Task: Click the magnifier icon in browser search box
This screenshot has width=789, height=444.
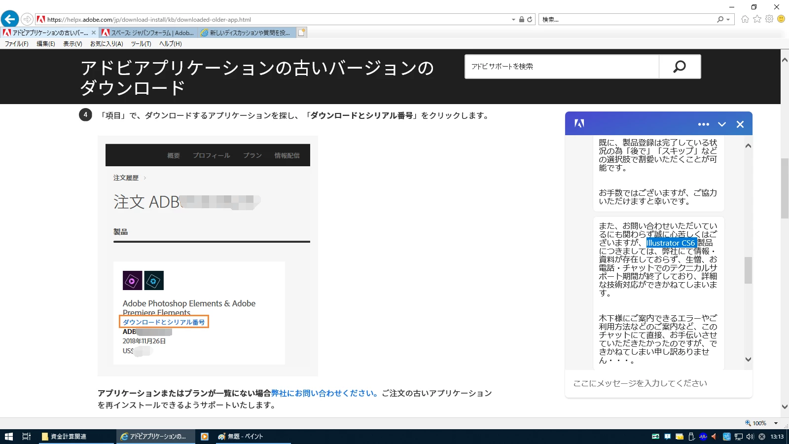Action: (720, 19)
